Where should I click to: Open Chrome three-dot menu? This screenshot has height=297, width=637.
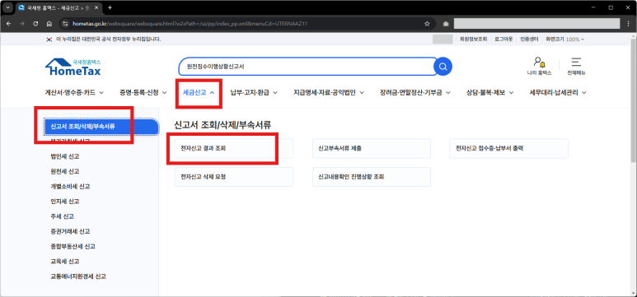point(629,24)
